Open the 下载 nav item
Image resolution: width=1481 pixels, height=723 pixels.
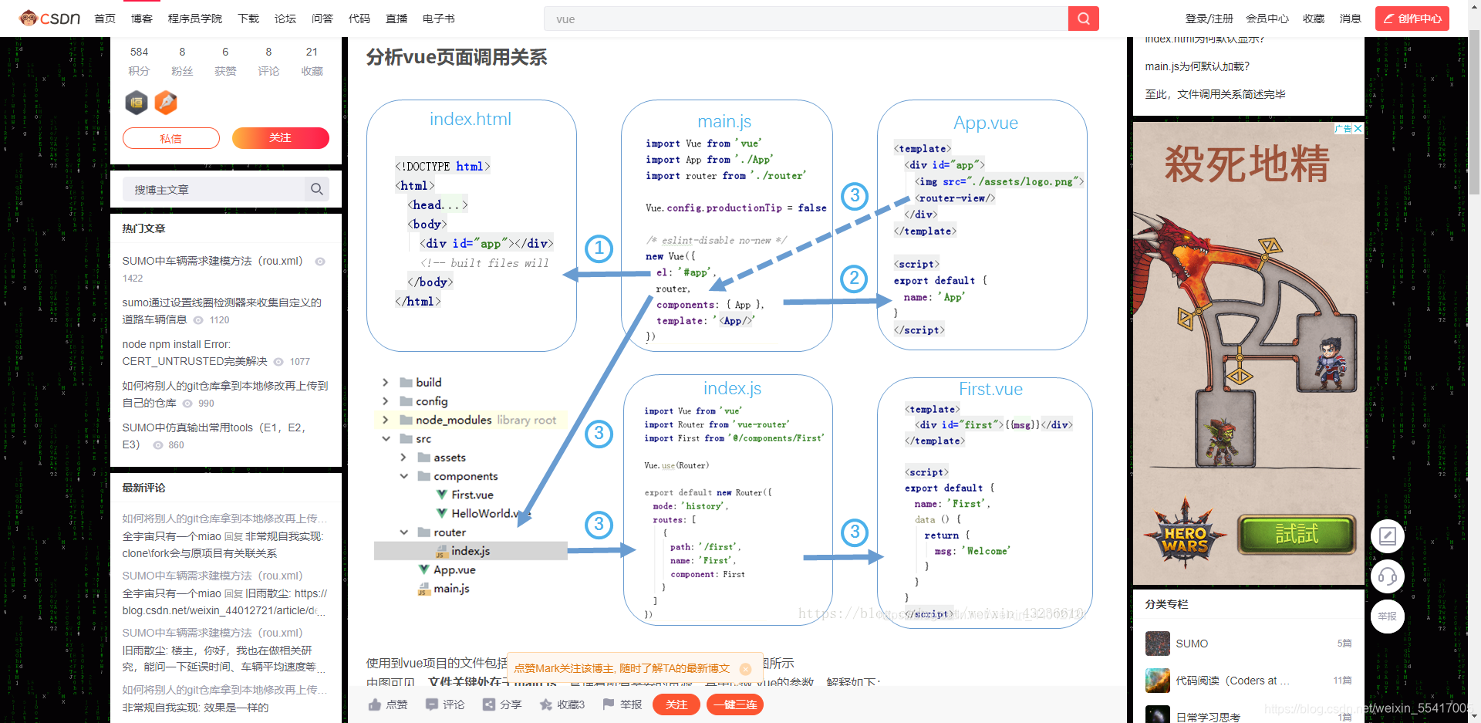click(x=248, y=19)
